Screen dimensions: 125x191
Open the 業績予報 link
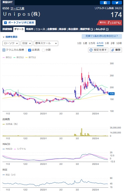(85, 29)
